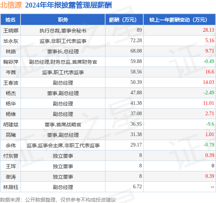Screen dimensions: 216x203
Task: Click the position 董事长,总经理
Action: pyautogui.click(x=63, y=51)
